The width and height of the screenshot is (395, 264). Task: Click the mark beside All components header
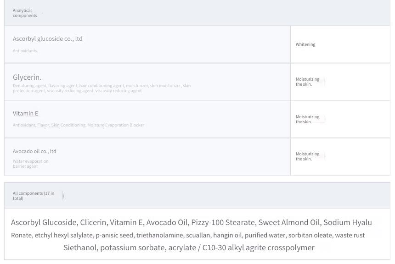63,196
